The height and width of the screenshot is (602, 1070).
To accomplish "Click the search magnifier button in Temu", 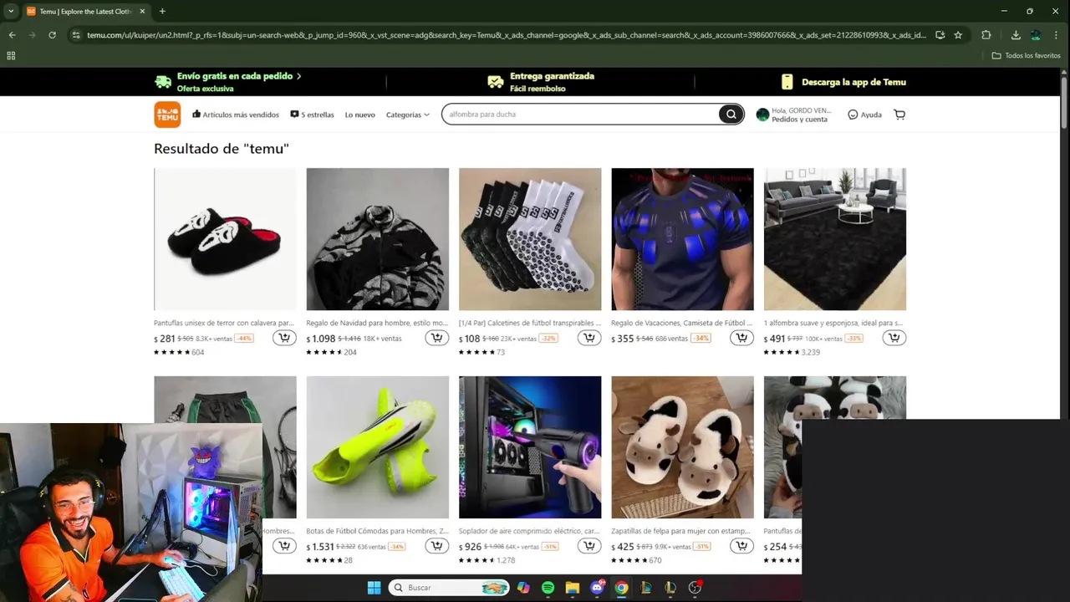I will point(731,115).
